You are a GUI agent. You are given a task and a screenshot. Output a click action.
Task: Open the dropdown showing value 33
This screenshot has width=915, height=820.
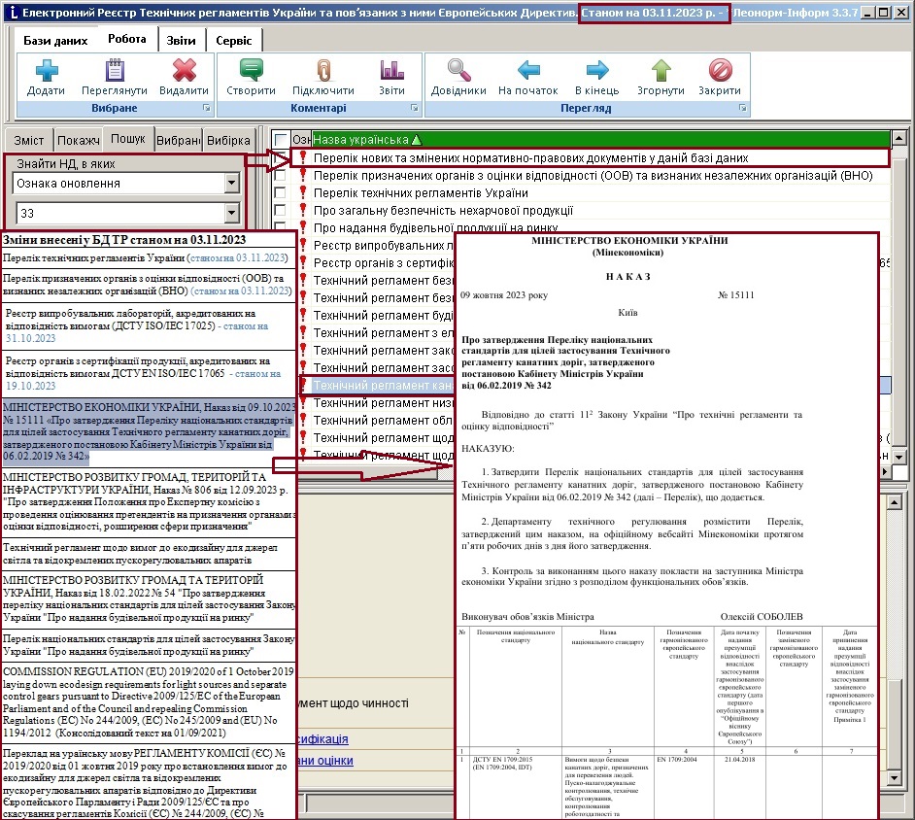[x=232, y=213]
